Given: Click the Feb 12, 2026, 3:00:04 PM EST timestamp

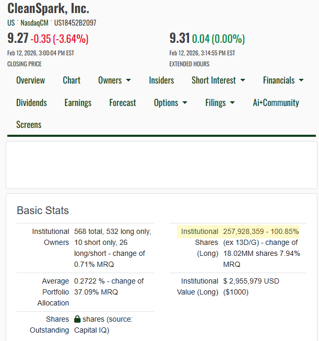Looking at the screenshot, I should (41, 53).
